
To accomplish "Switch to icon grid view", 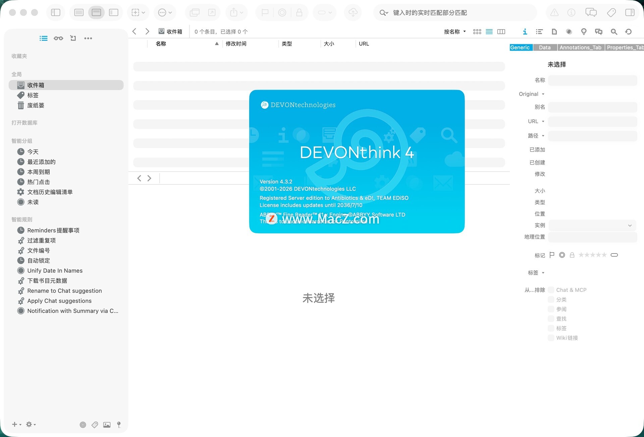I will [x=477, y=32].
